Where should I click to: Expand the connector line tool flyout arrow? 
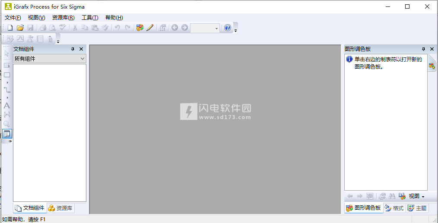tap(7, 97)
